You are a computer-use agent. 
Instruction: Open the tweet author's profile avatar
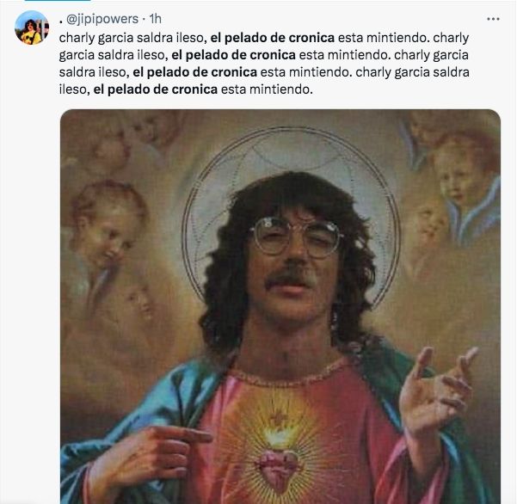pos(32,28)
